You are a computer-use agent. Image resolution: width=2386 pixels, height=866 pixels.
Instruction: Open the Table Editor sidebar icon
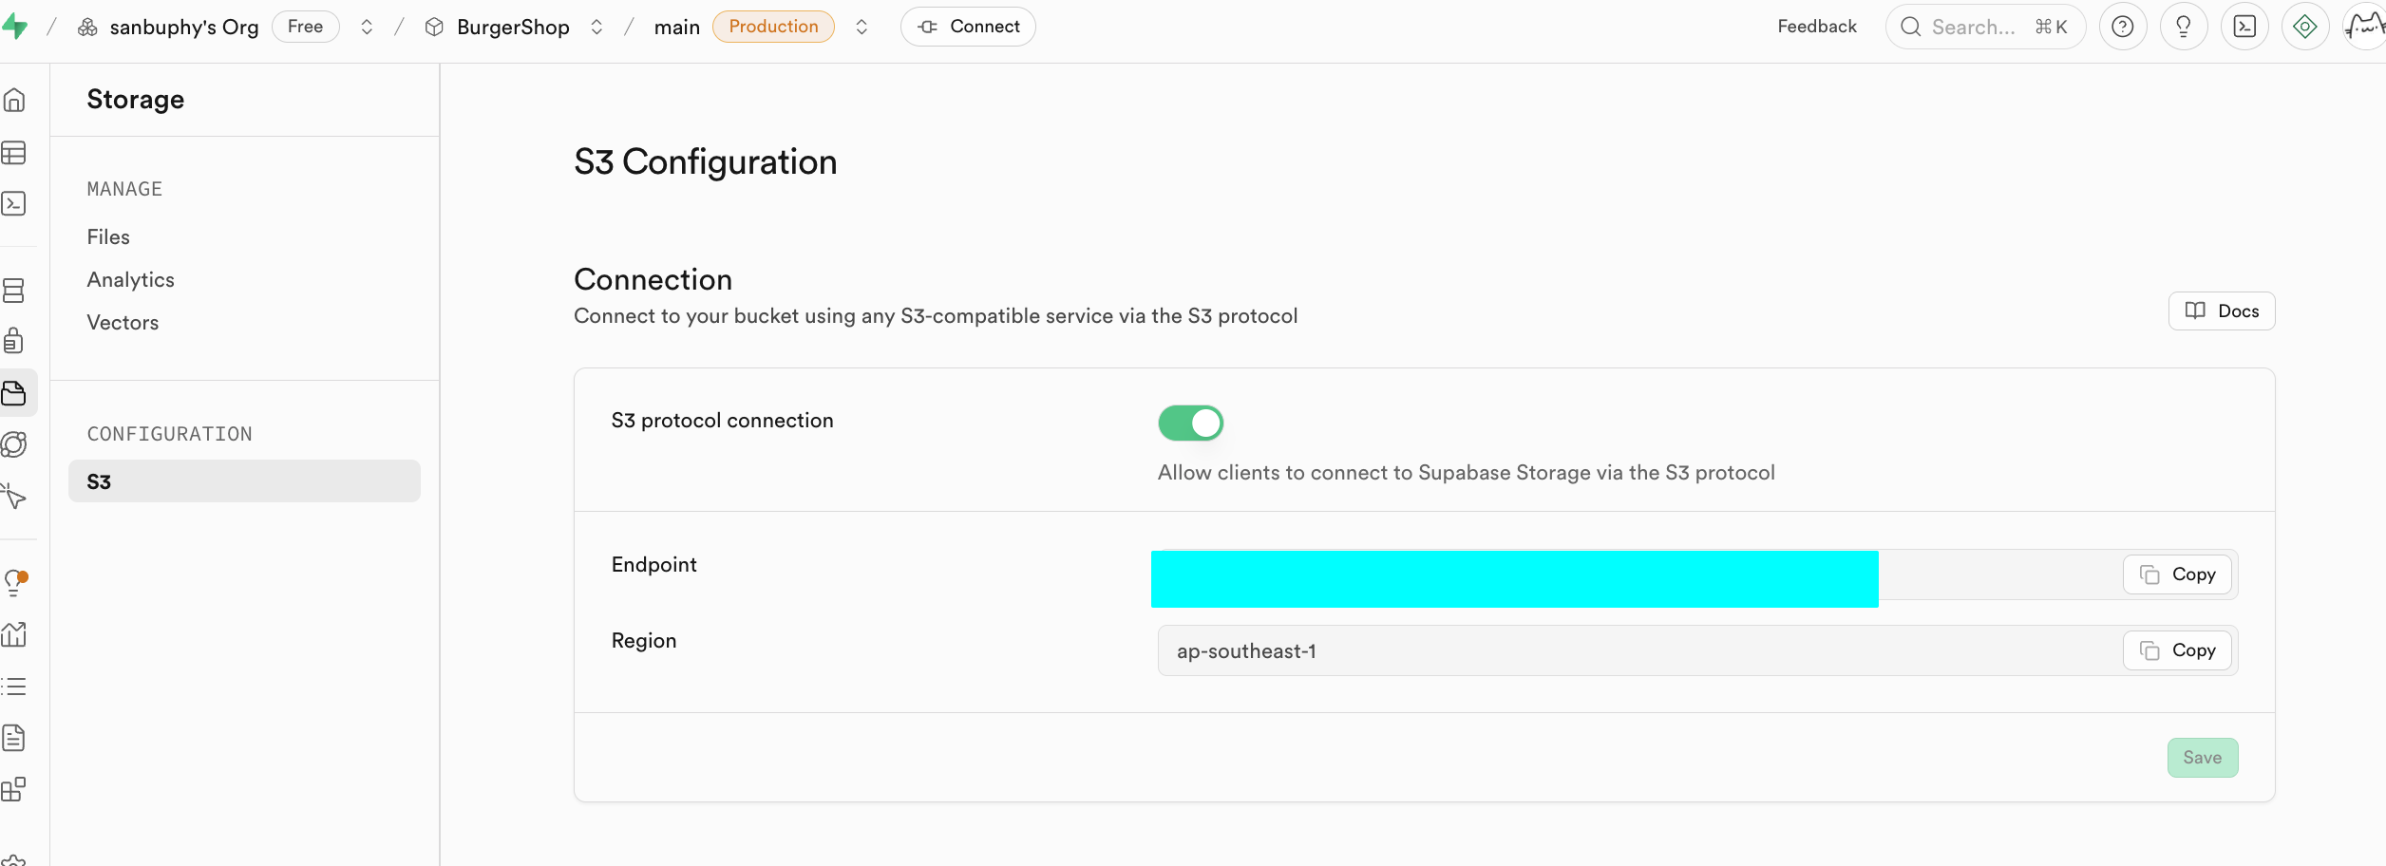click(14, 152)
